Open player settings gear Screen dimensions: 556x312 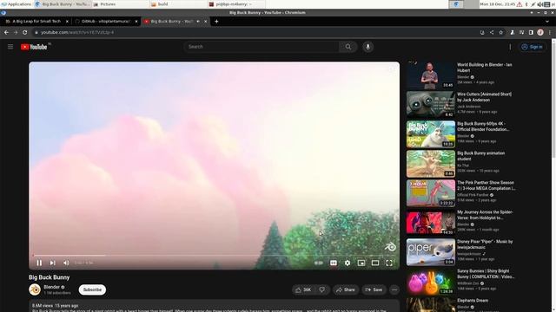click(x=347, y=263)
